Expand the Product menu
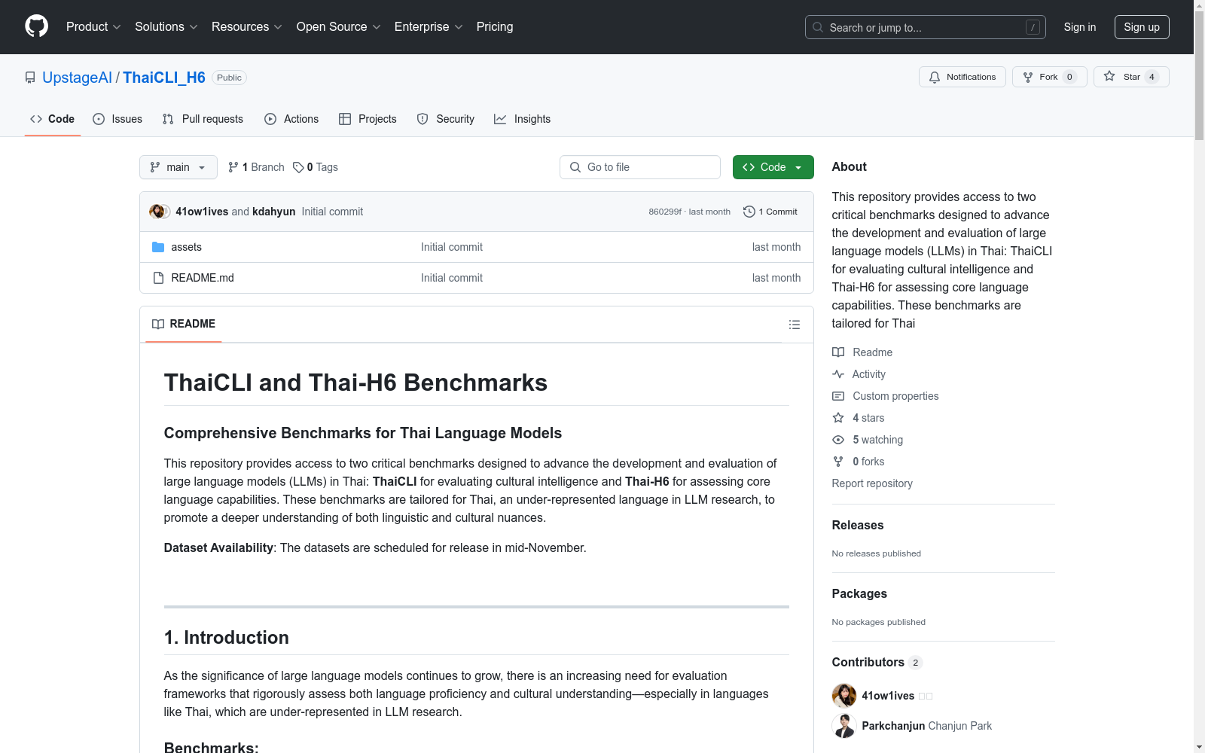Image resolution: width=1205 pixels, height=753 pixels. tap(93, 27)
